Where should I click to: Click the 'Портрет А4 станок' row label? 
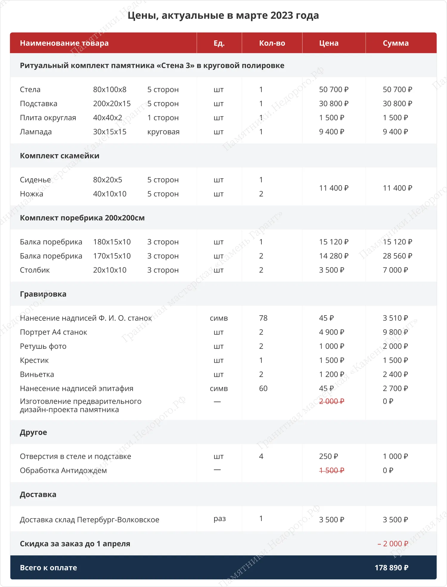coord(54,332)
